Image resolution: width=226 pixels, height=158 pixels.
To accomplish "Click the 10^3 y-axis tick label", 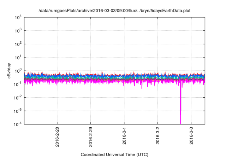I will pos(18,31).
